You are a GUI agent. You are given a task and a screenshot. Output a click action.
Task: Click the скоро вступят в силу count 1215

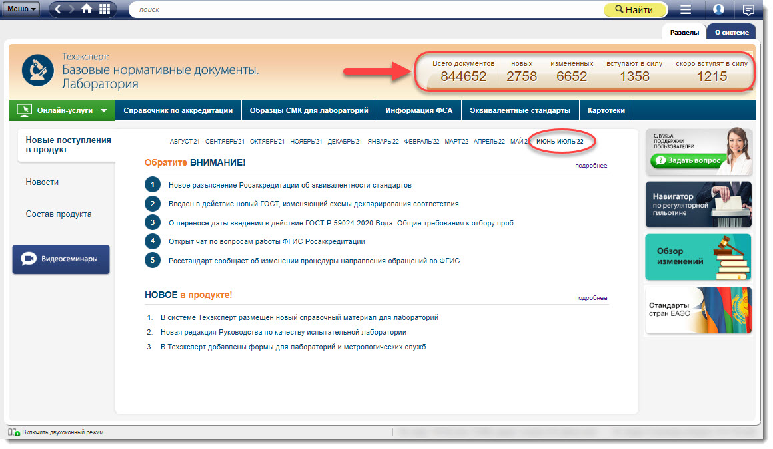tap(712, 76)
